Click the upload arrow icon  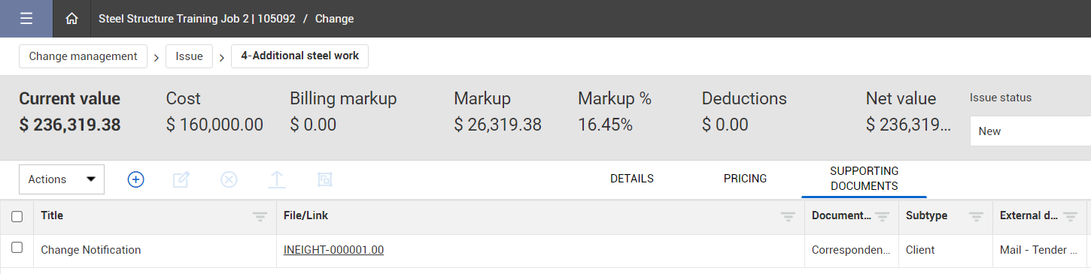[x=276, y=179]
